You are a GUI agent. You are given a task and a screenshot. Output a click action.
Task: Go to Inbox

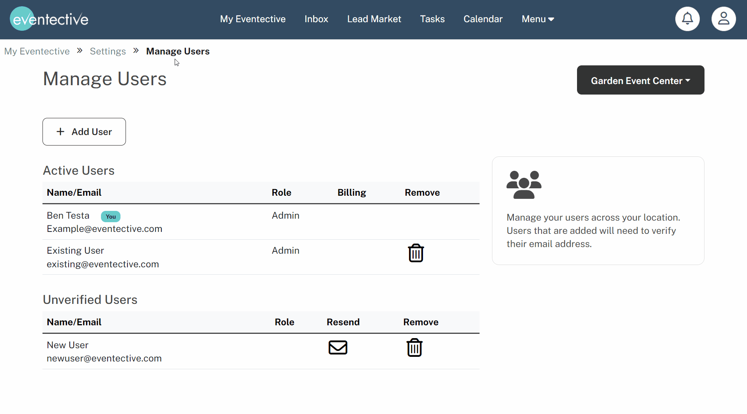point(316,19)
